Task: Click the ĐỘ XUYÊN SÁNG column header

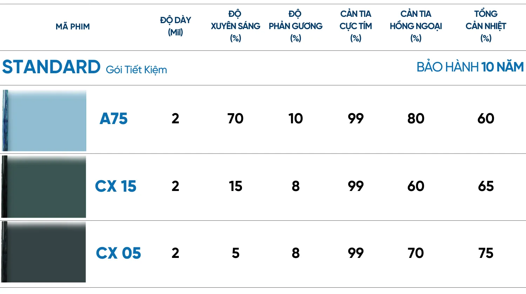Action: 235,26
